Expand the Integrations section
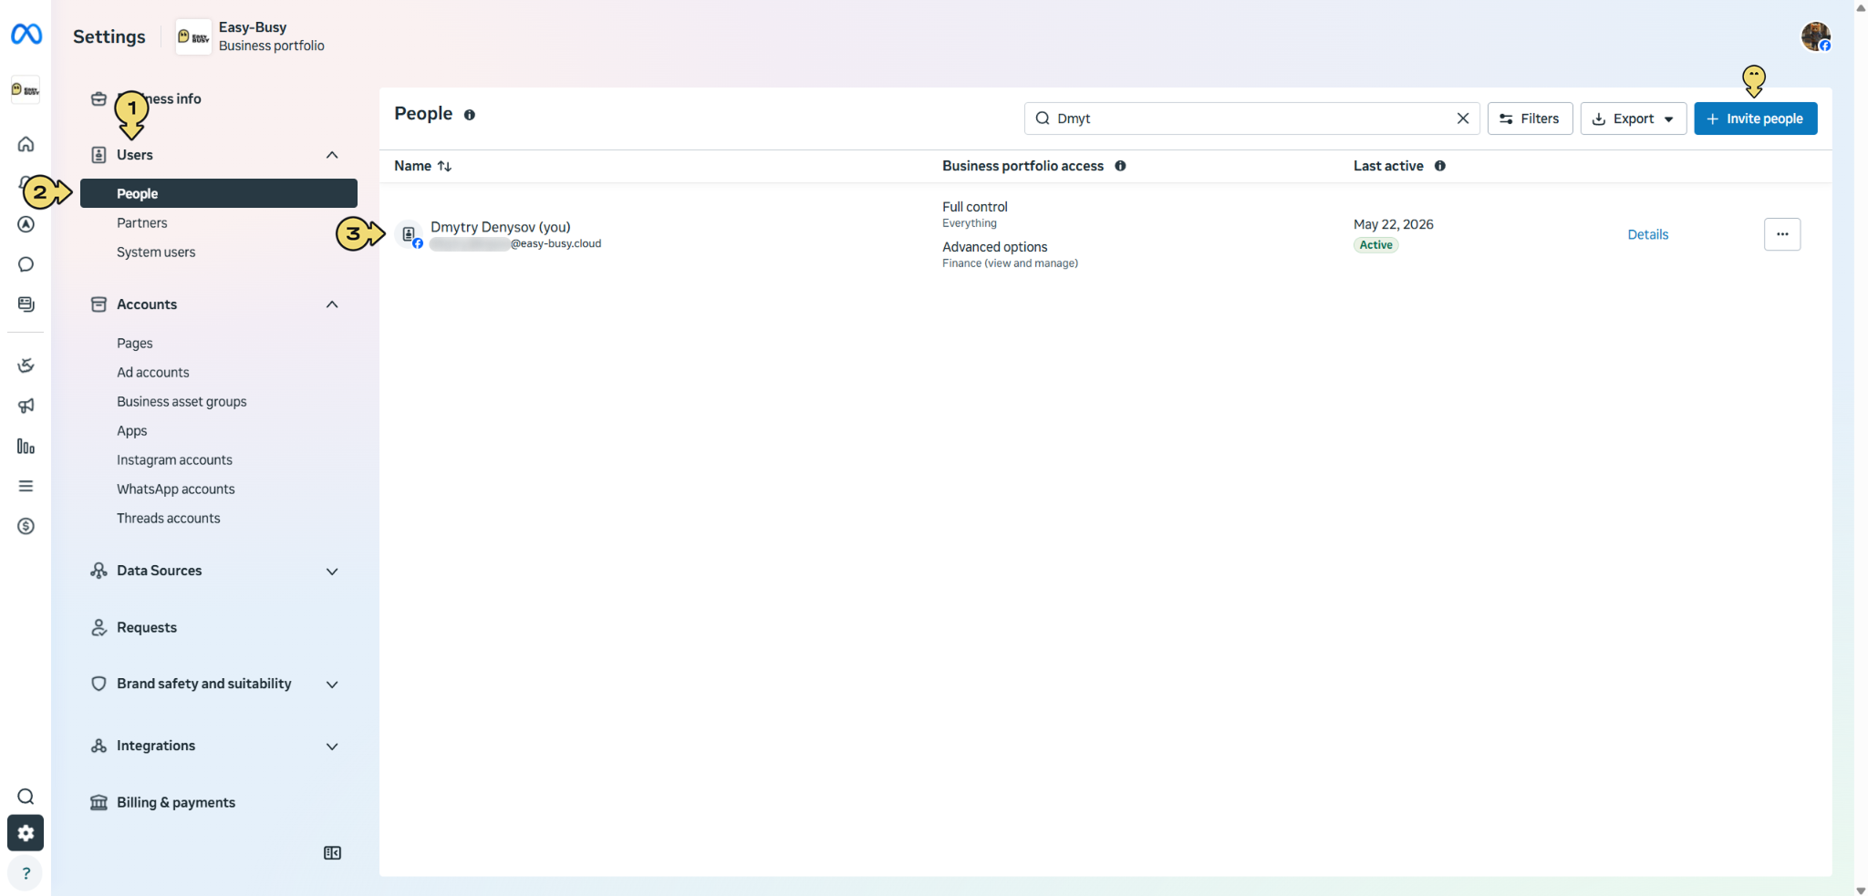Image resolution: width=1868 pixels, height=896 pixels. point(332,747)
